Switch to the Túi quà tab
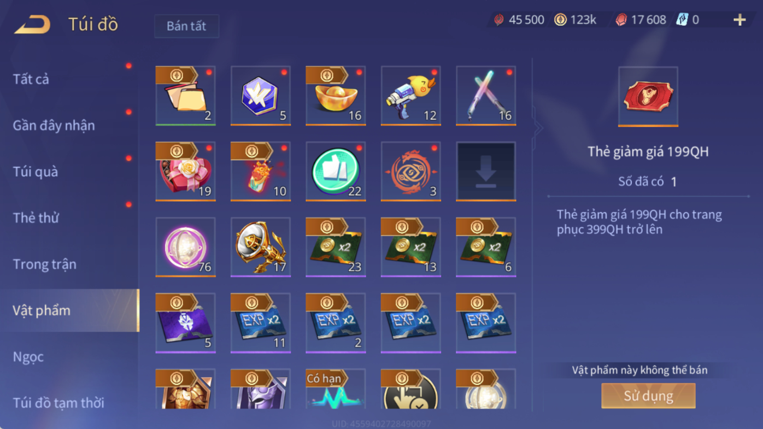 click(x=36, y=172)
